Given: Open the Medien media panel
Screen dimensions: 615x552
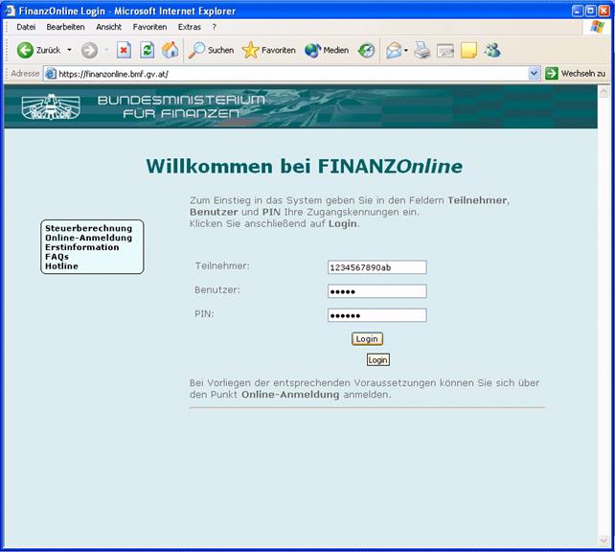Looking at the screenshot, I should [x=327, y=50].
